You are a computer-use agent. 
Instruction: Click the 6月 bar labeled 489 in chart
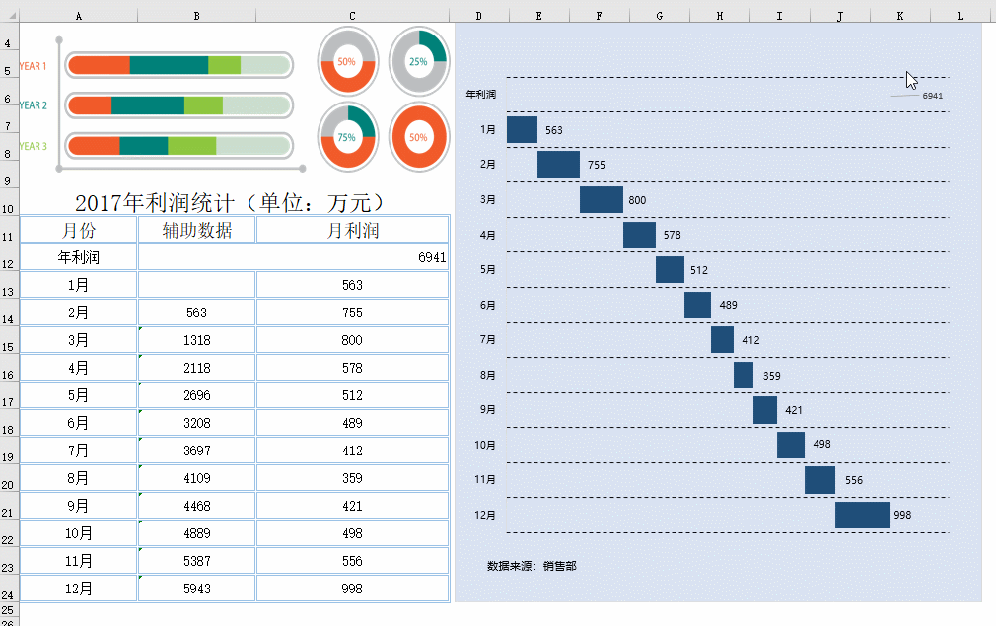[697, 305]
